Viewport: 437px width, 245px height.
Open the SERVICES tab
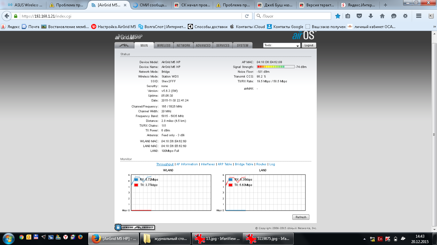[223, 45]
